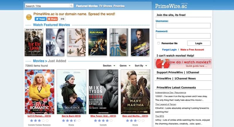
Task: Open the Run the Race poster thumbnail
Action: click(98, 42)
